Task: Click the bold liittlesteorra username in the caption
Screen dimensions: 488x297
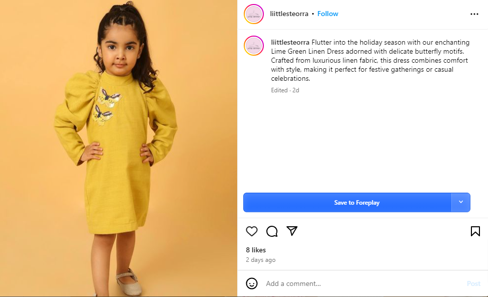Action: pyautogui.click(x=290, y=42)
